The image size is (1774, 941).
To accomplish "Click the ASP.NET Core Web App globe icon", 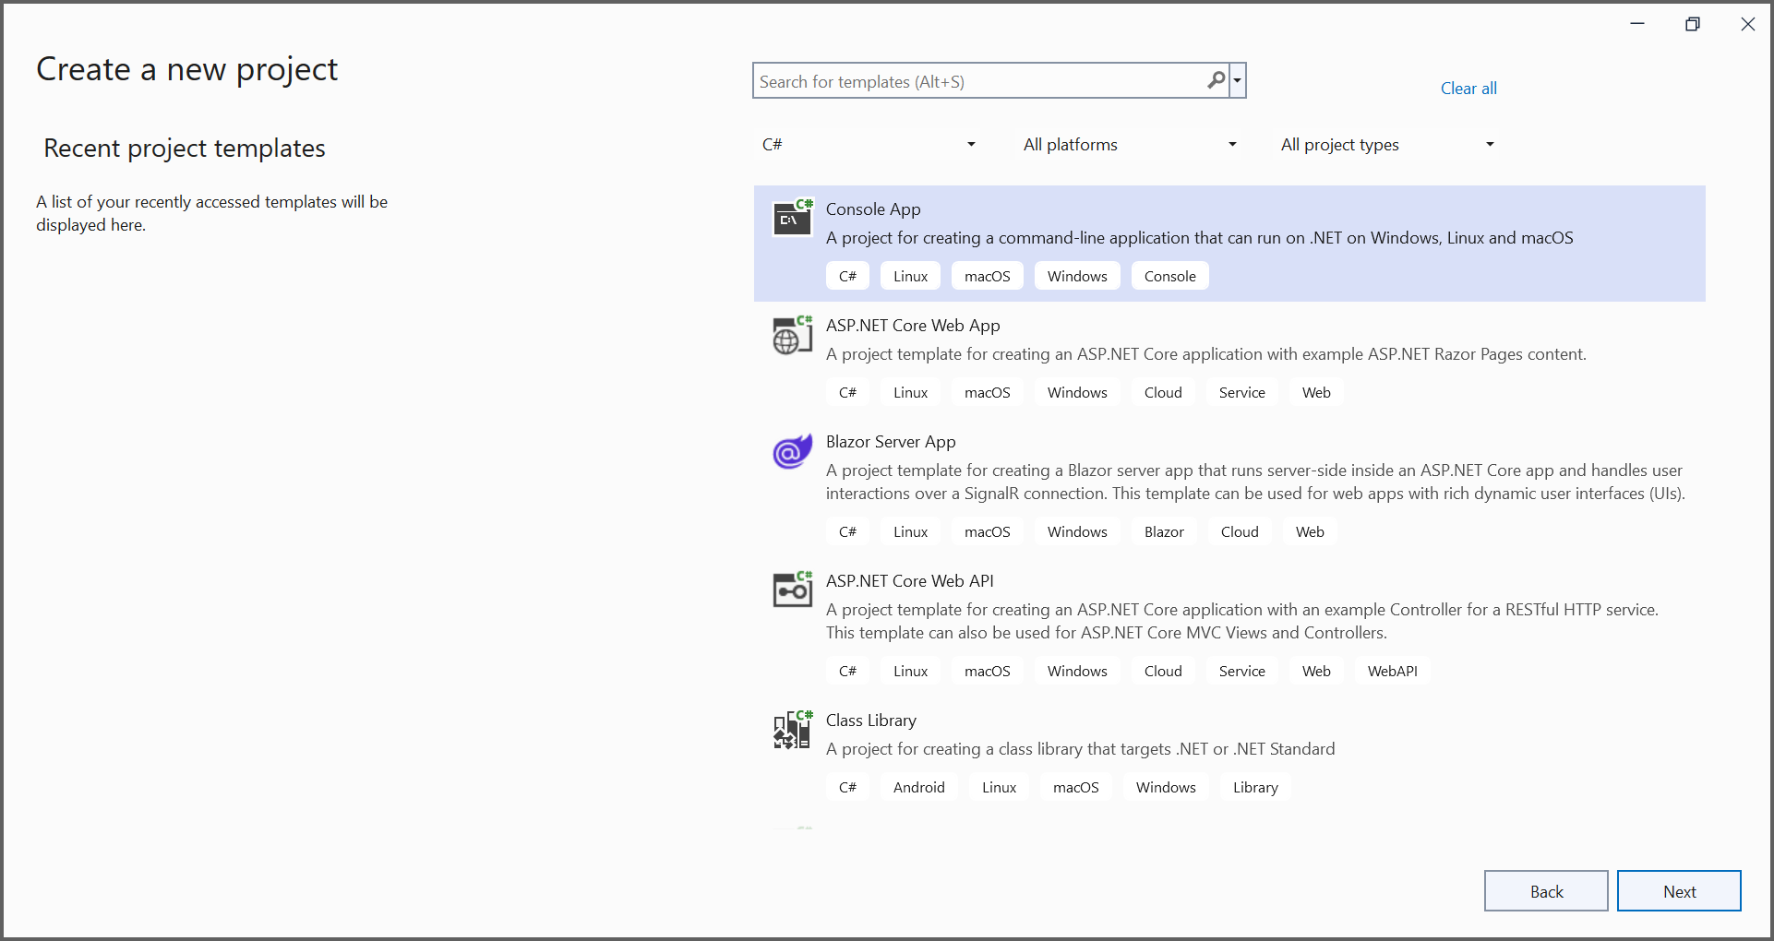I will click(792, 335).
